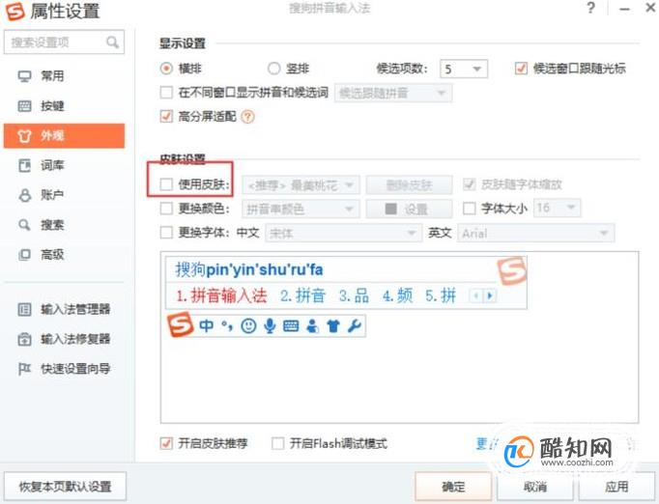The image size is (659, 504).
Task: Click the Sogou S logo on status bar preview
Action: (180, 324)
